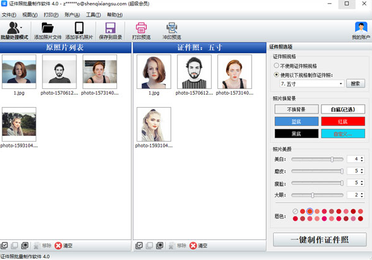
Task: Open 打印预览 printer icon
Action: click(141, 28)
